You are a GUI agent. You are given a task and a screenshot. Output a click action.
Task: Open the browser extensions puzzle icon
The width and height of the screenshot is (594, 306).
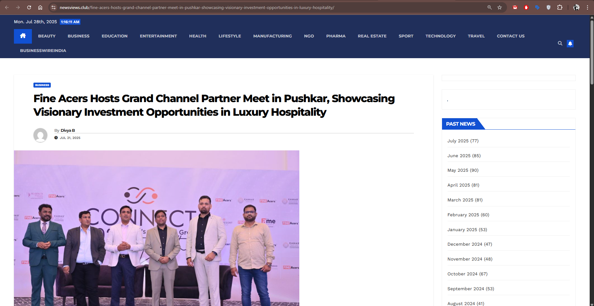pyautogui.click(x=560, y=7)
